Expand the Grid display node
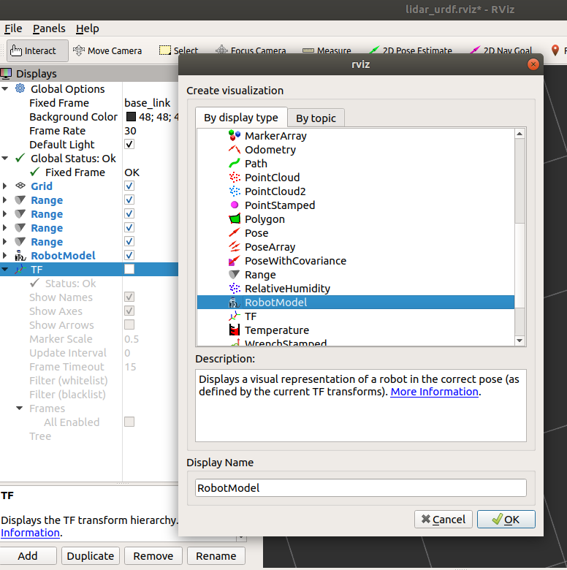The width and height of the screenshot is (567, 570). click(x=4, y=186)
